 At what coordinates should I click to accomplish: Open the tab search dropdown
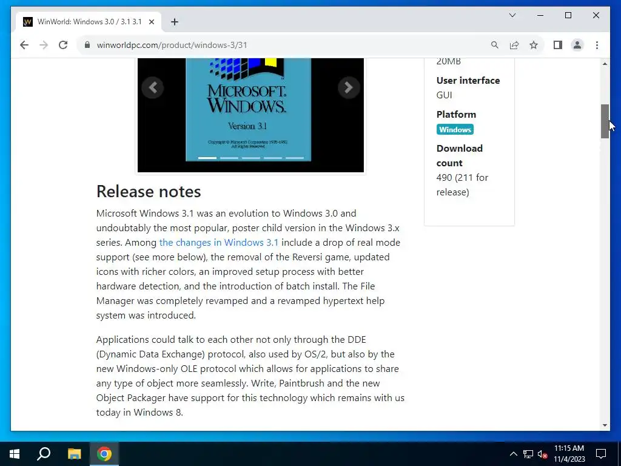[x=512, y=15]
